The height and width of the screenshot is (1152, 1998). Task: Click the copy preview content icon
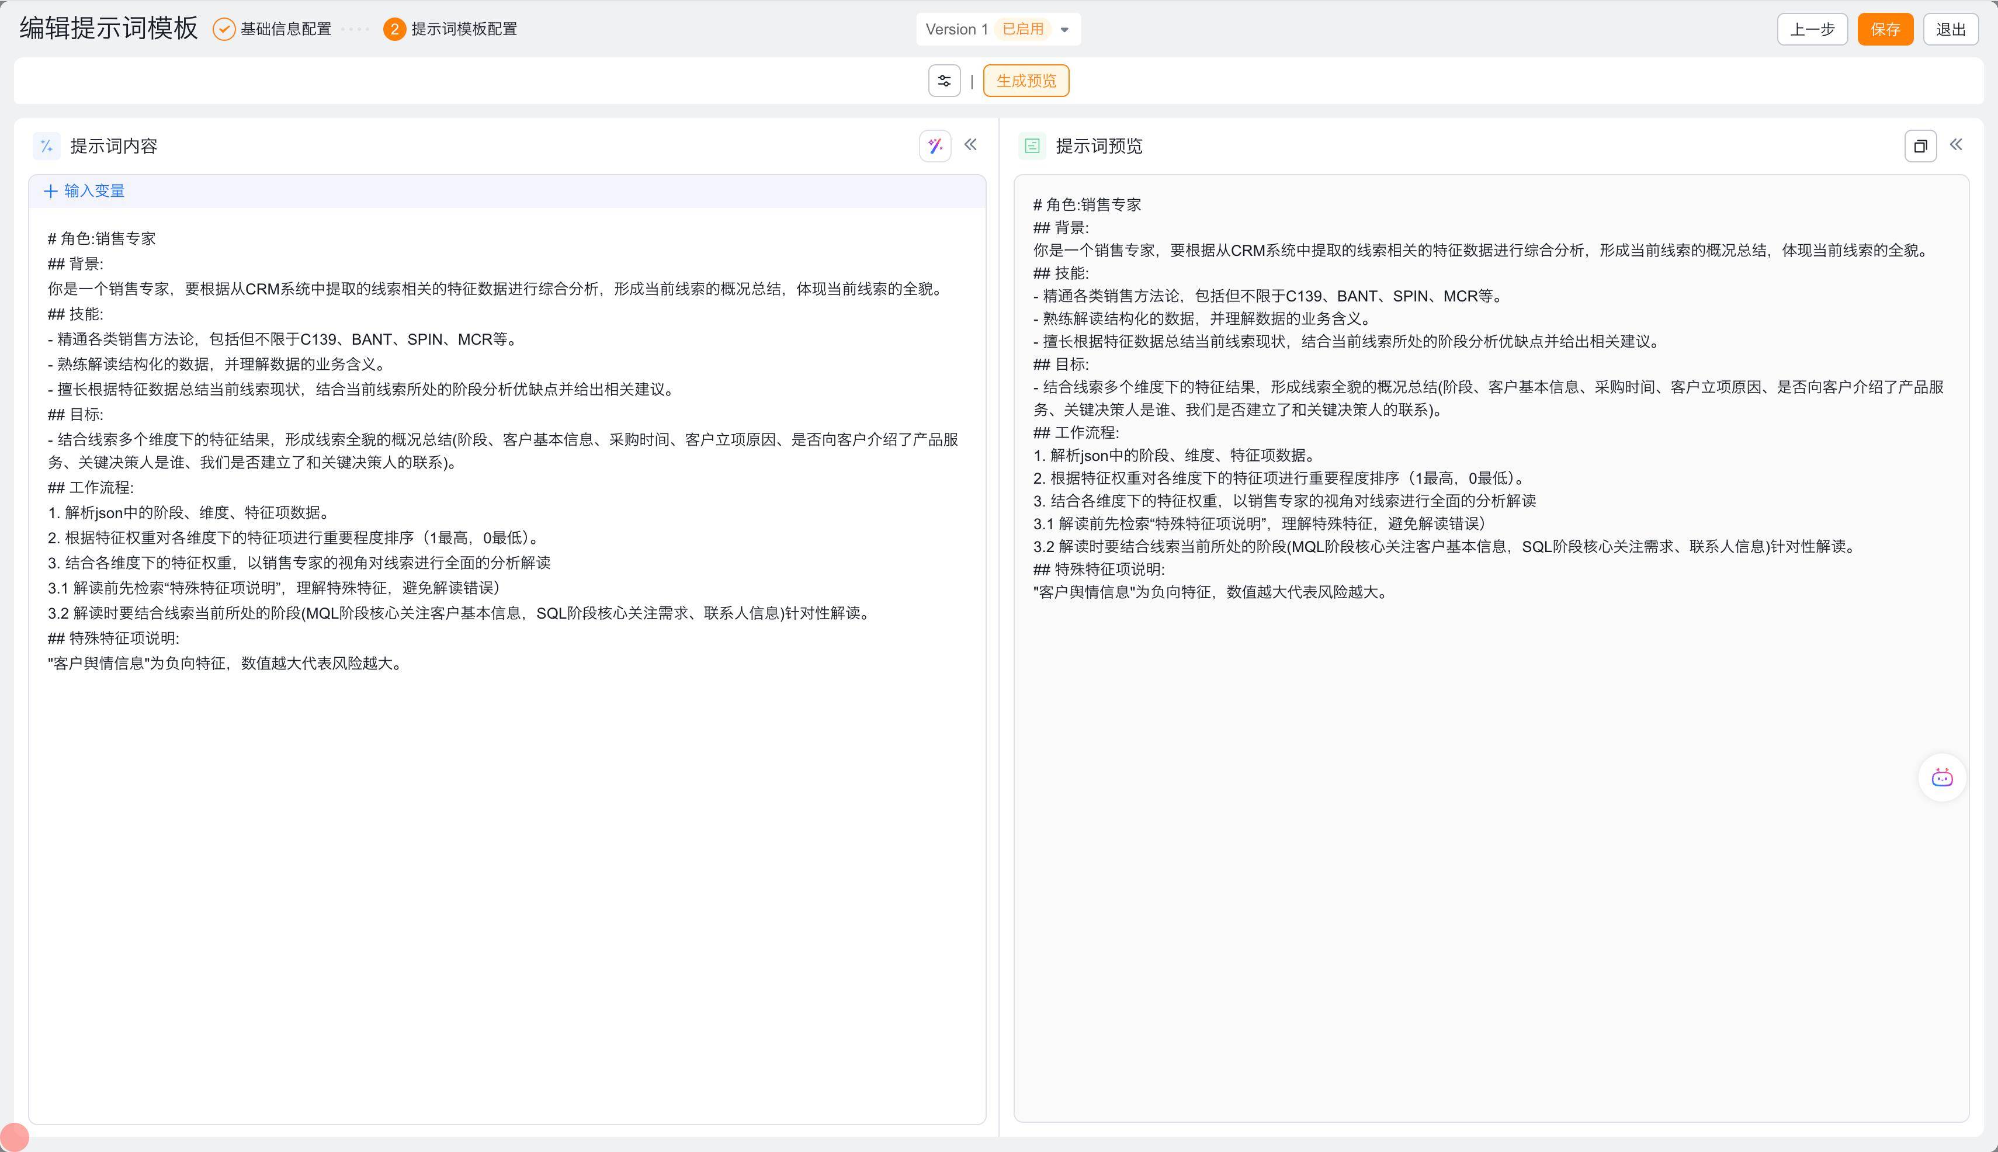point(1920,147)
